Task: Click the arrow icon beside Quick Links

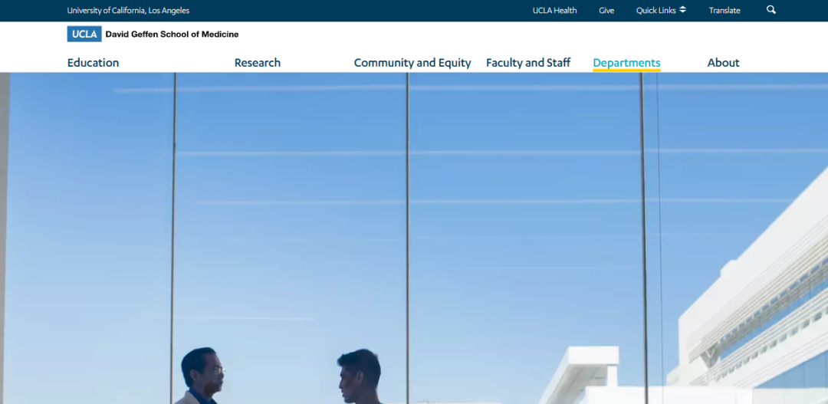Action: point(683,10)
